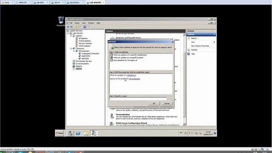
Task: Open WSUS Updates view
Action: 85,46
